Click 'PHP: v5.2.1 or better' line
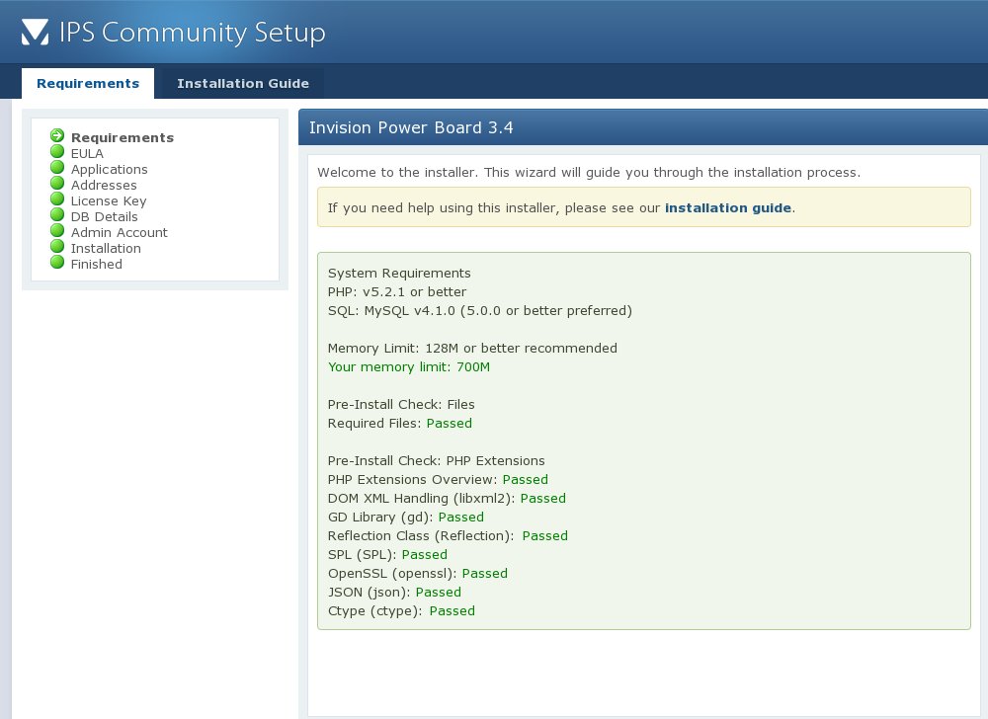 [397, 291]
